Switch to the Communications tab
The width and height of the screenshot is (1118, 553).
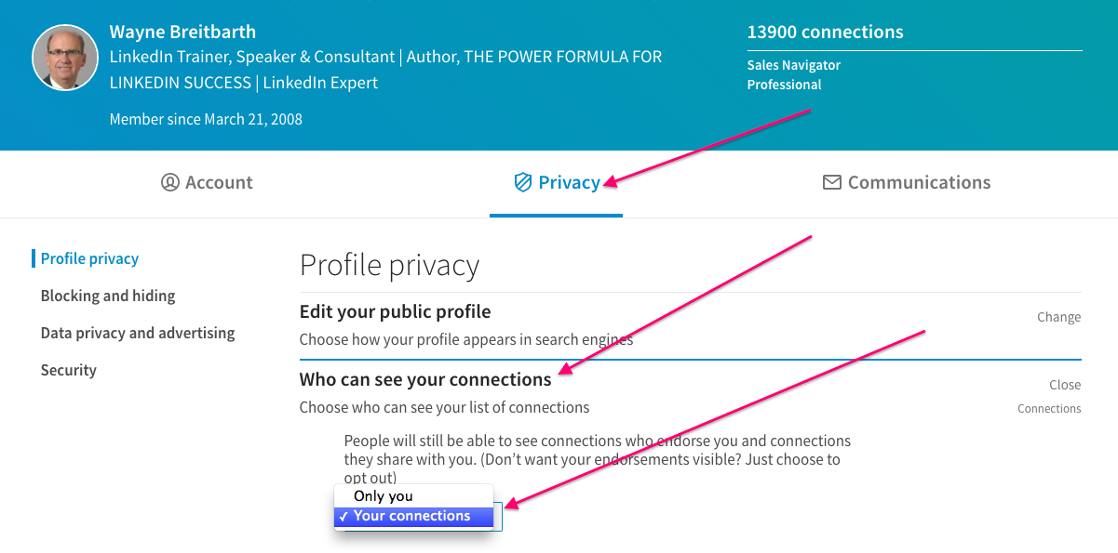(917, 182)
